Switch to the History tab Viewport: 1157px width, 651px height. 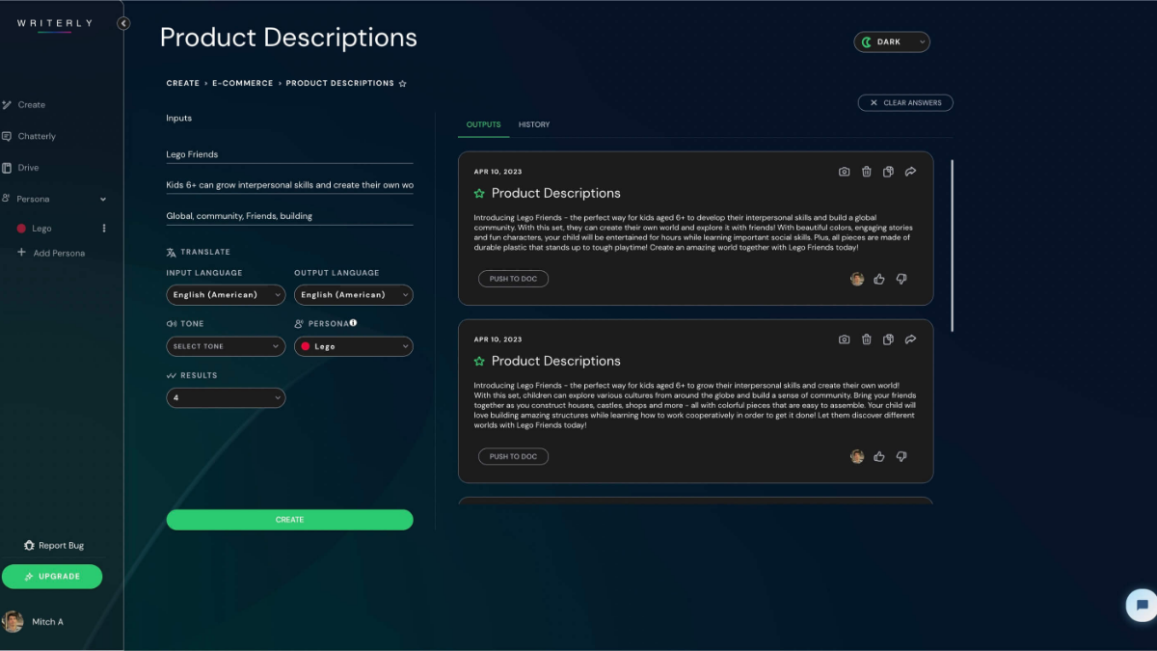pyautogui.click(x=534, y=124)
